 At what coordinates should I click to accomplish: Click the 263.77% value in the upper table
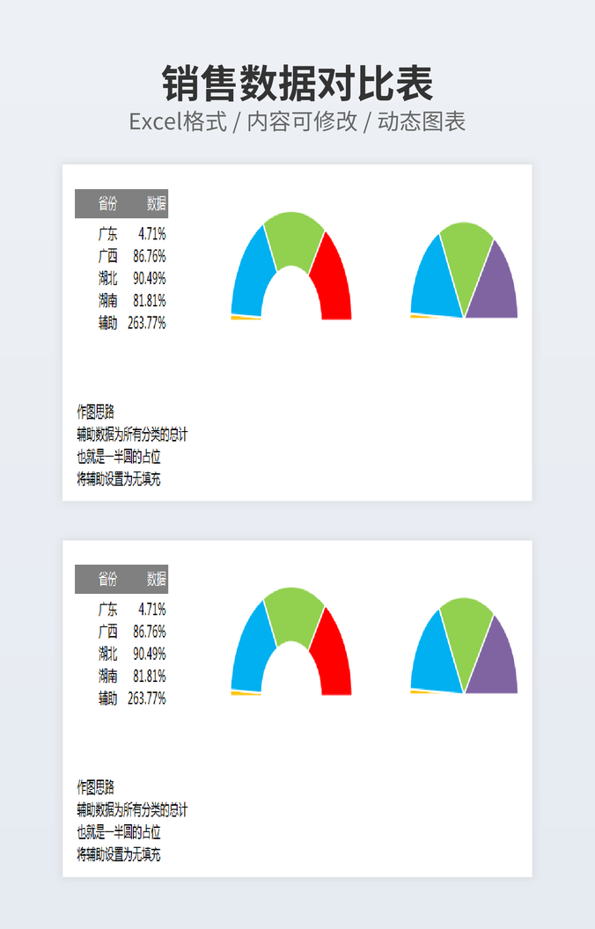pos(147,323)
